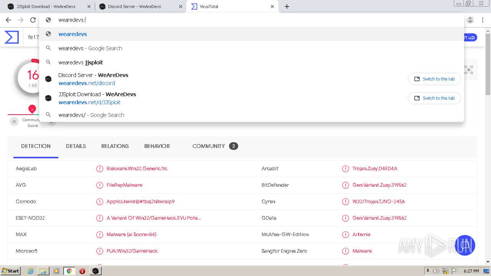491x276 pixels.
Task: Open the Windows Start menu
Action: tap(10, 271)
